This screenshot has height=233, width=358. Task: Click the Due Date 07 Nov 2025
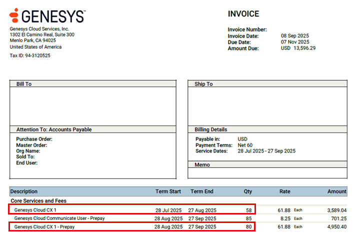coord(295,42)
